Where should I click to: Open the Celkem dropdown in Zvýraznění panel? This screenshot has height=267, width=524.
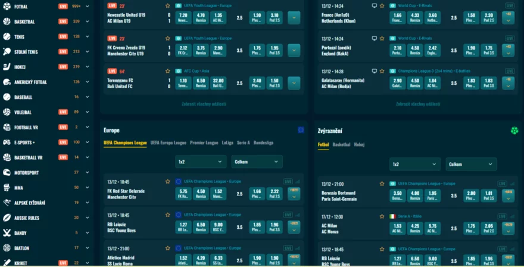pyautogui.click(x=471, y=164)
